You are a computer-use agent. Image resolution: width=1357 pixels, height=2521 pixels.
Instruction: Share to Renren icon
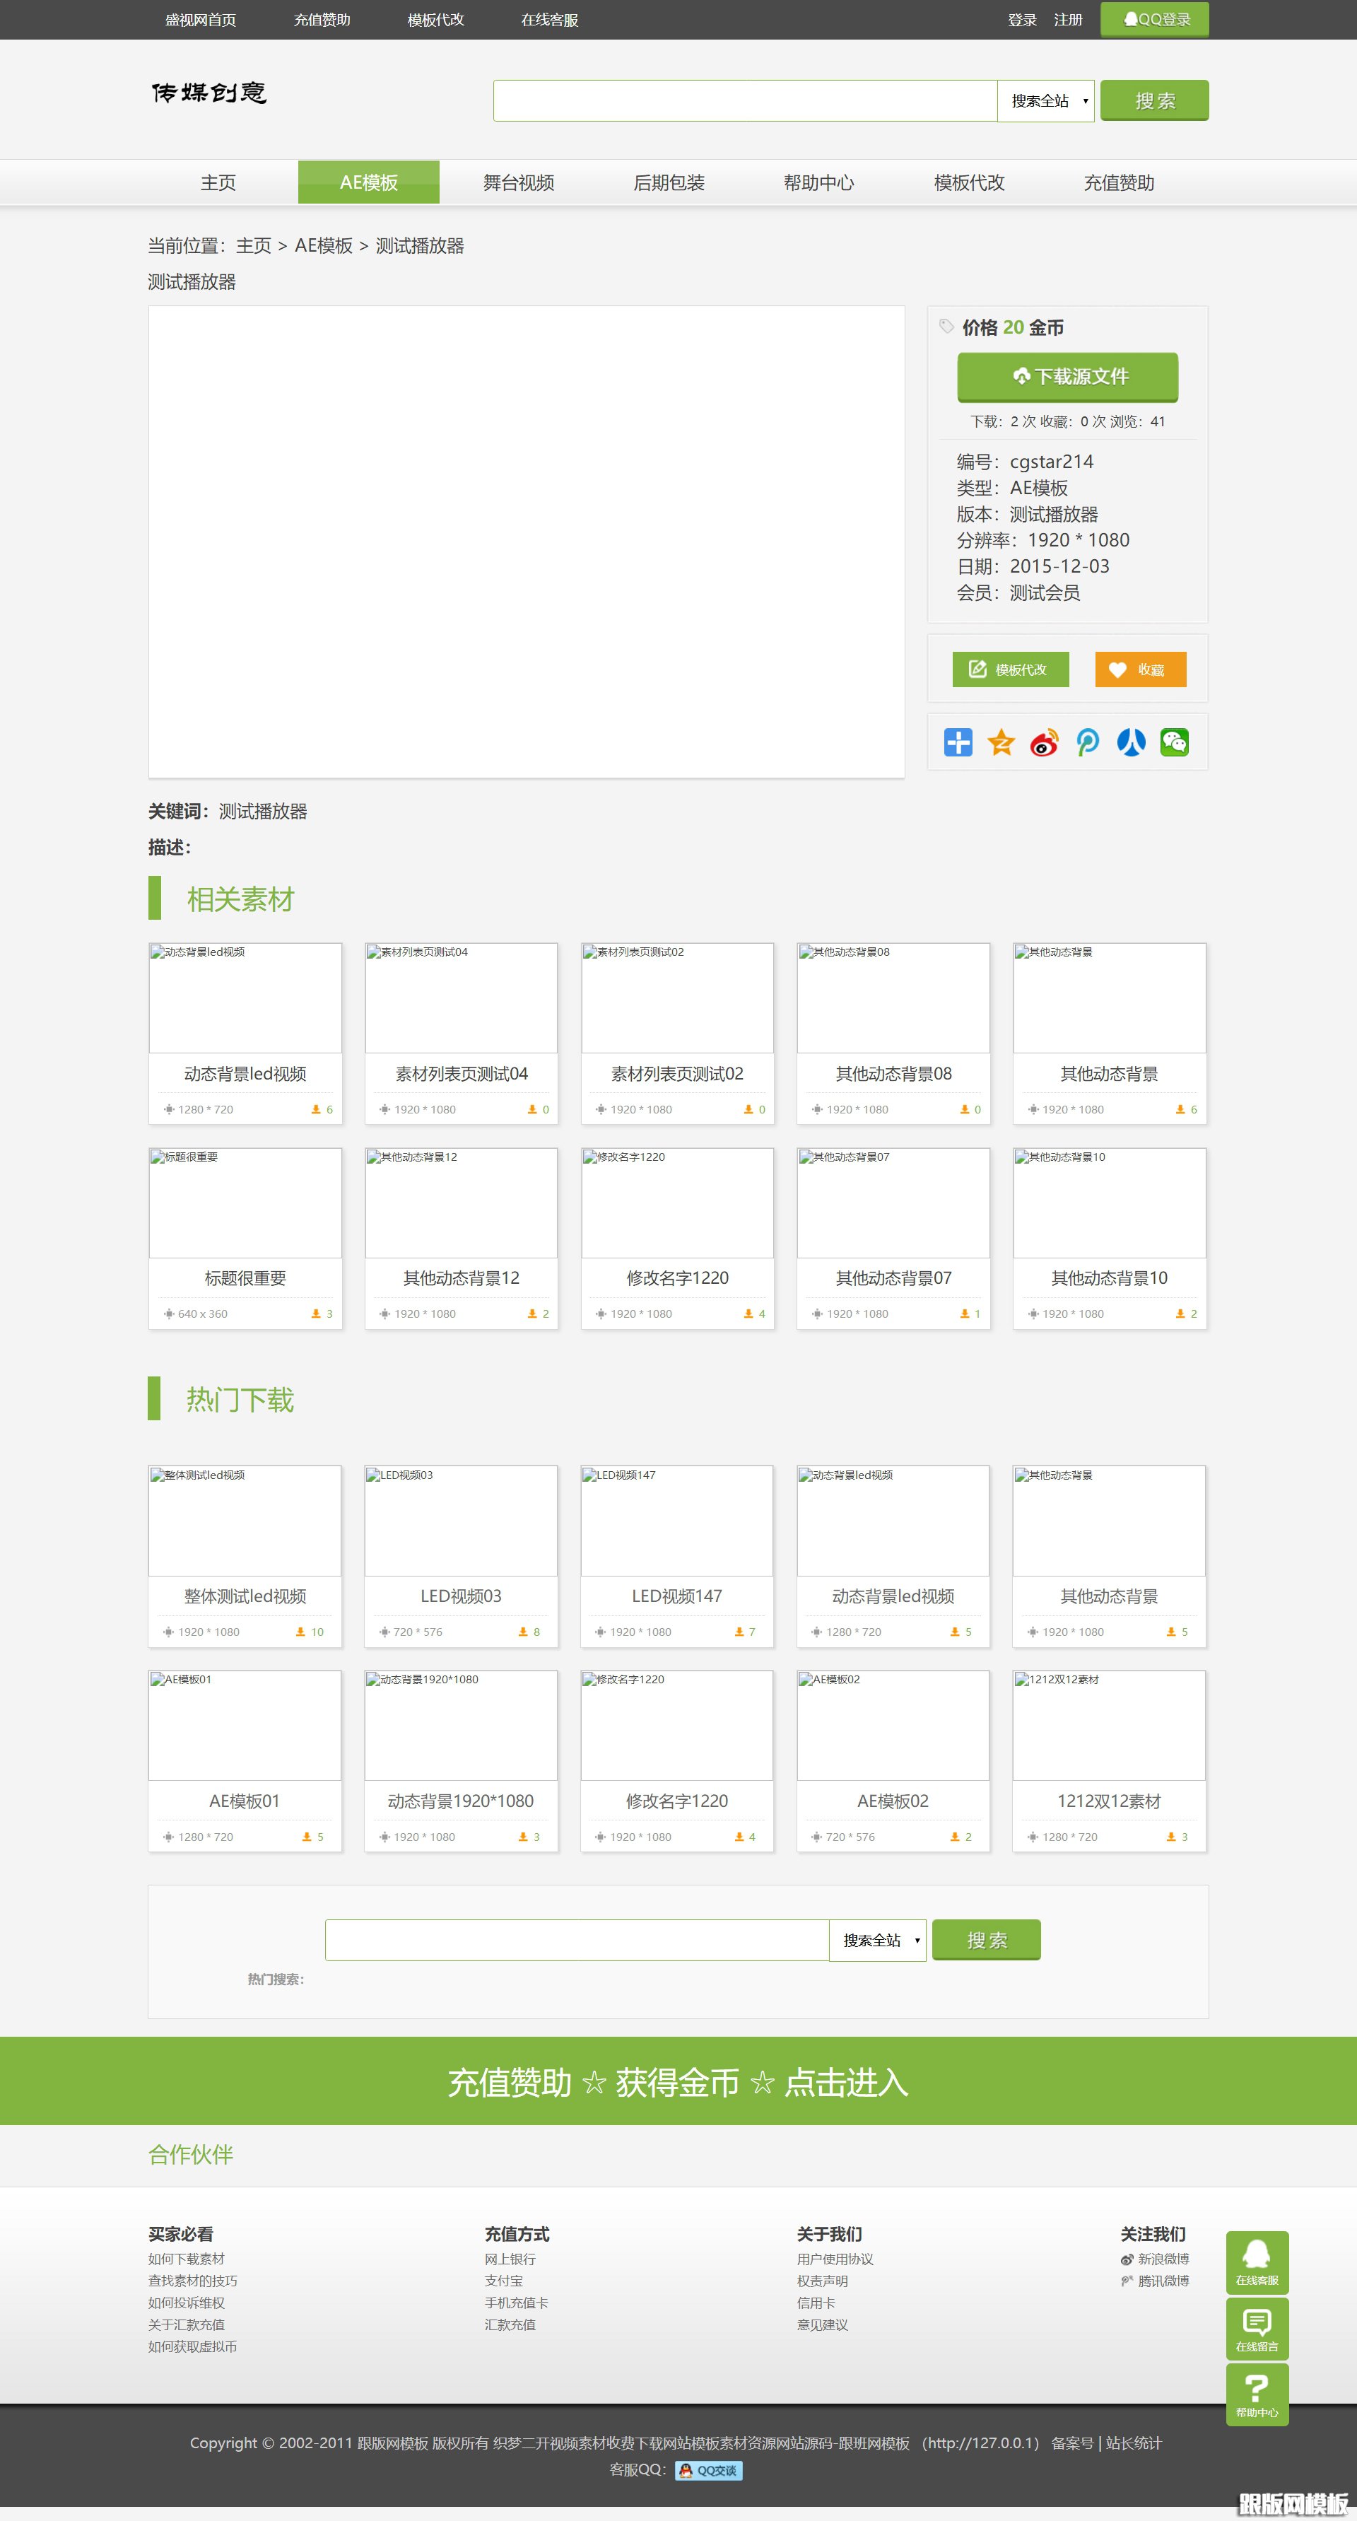click(x=1131, y=743)
